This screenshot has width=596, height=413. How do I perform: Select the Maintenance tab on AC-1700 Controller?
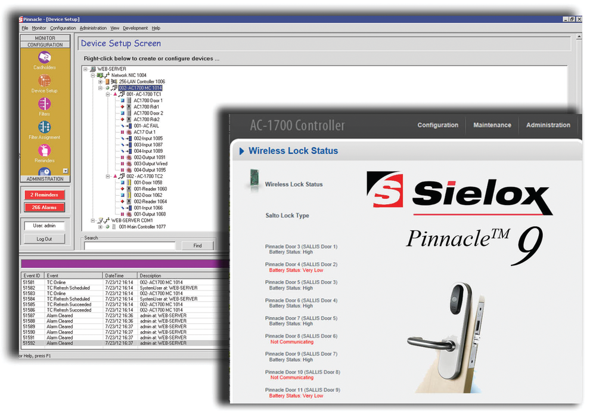coord(492,125)
